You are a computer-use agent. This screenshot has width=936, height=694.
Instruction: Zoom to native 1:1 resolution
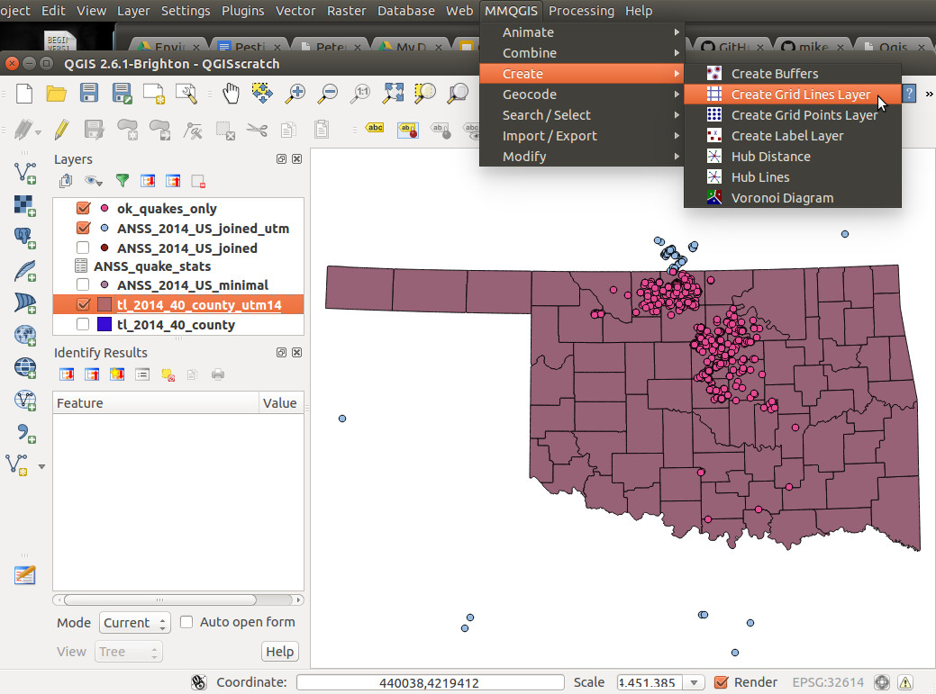tap(360, 94)
